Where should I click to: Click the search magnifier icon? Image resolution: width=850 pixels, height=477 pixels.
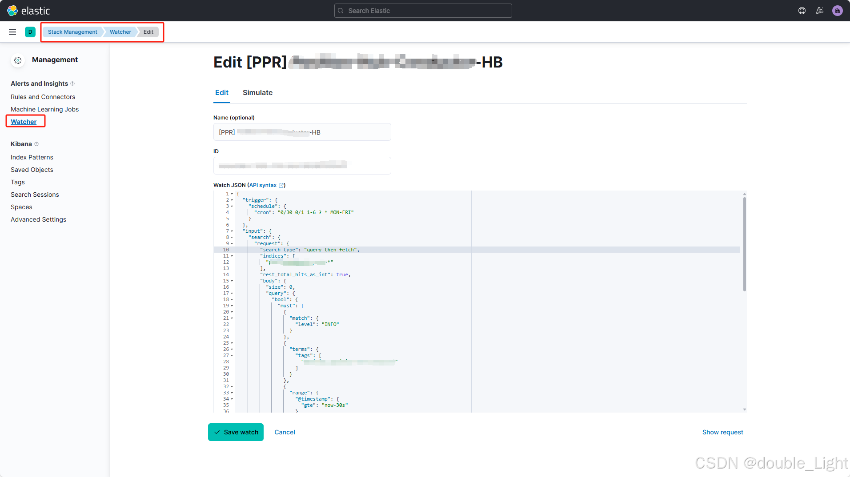point(341,11)
